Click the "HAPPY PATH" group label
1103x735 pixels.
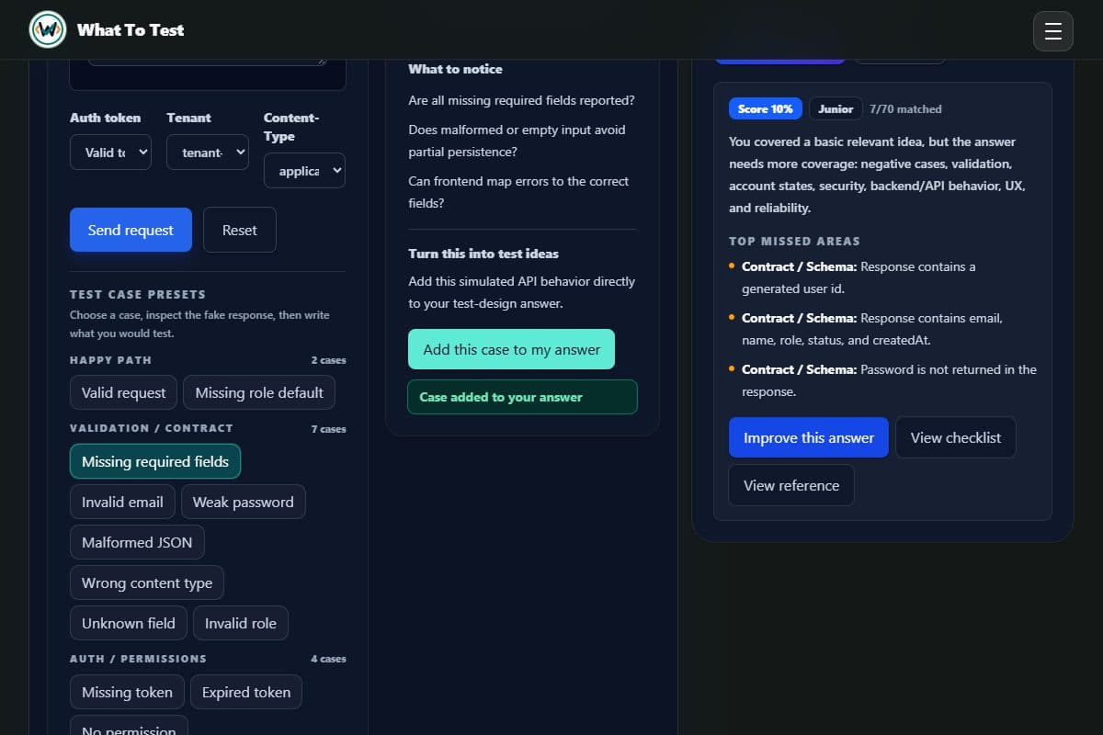click(110, 360)
